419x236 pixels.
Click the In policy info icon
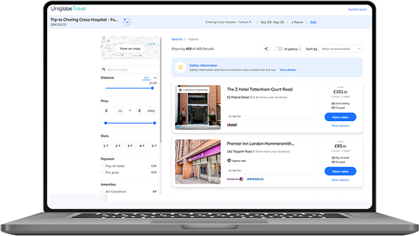pos(300,49)
